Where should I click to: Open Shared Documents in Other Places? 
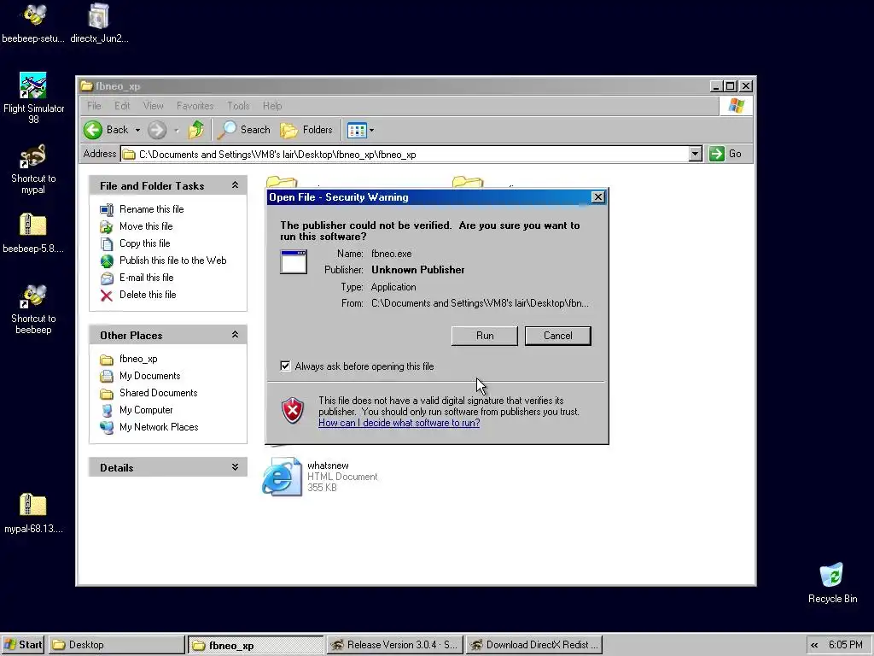click(x=158, y=393)
